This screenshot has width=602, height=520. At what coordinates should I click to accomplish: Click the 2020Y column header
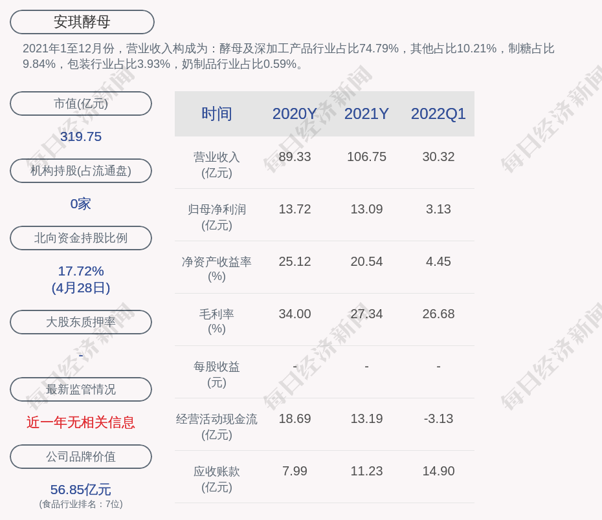pos(295,114)
